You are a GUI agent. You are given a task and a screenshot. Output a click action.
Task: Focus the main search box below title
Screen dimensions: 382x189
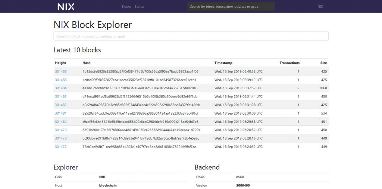click(191, 36)
